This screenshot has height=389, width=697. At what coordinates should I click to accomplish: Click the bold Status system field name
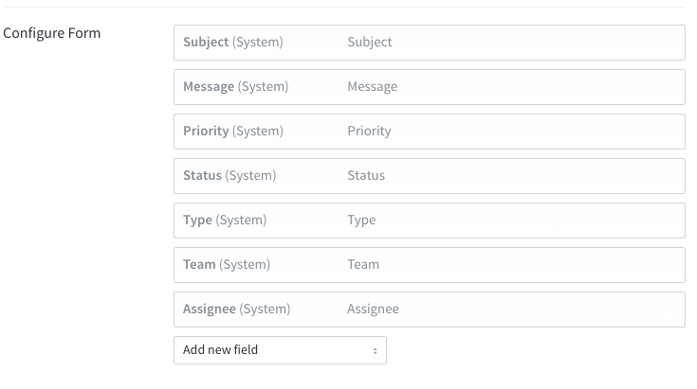click(202, 175)
